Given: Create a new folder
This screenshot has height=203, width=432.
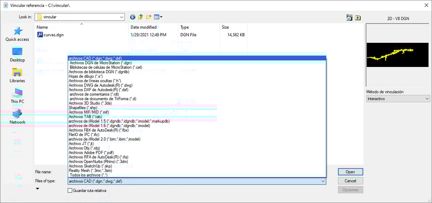Looking at the screenshot, I should click(x=149, y=17).
